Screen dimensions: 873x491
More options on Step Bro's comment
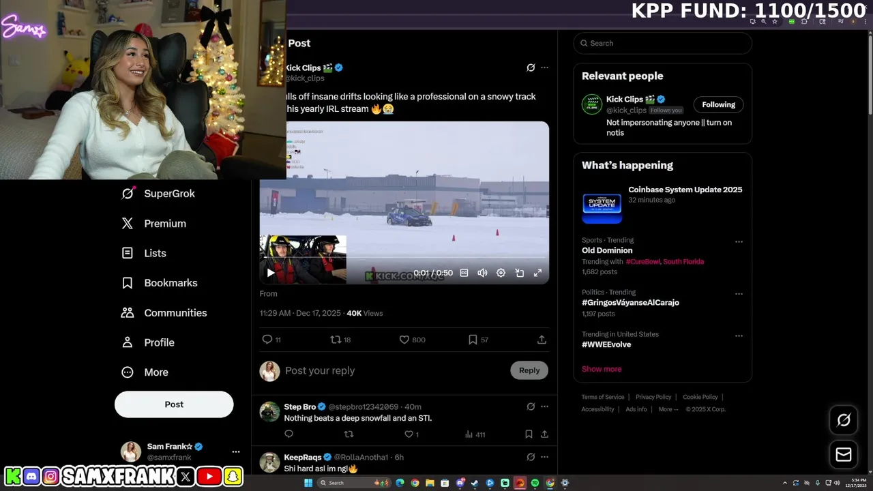[544, 406]
